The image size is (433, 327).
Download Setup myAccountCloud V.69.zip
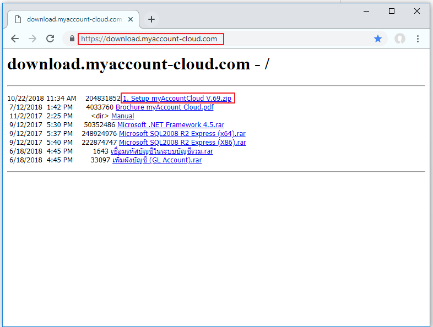tap(177, 98)
